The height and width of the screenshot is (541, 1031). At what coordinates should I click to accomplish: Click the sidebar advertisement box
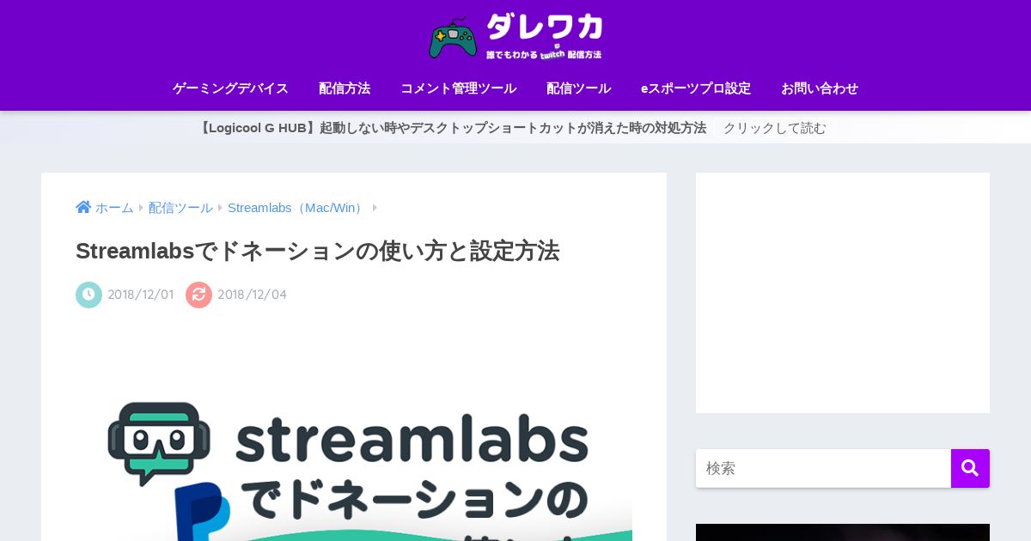tap(843, 293)
